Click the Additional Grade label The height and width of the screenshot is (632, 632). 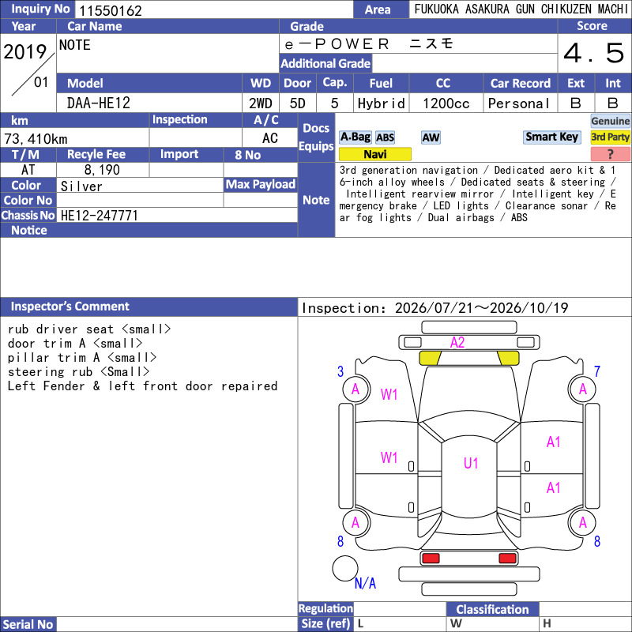325,63
